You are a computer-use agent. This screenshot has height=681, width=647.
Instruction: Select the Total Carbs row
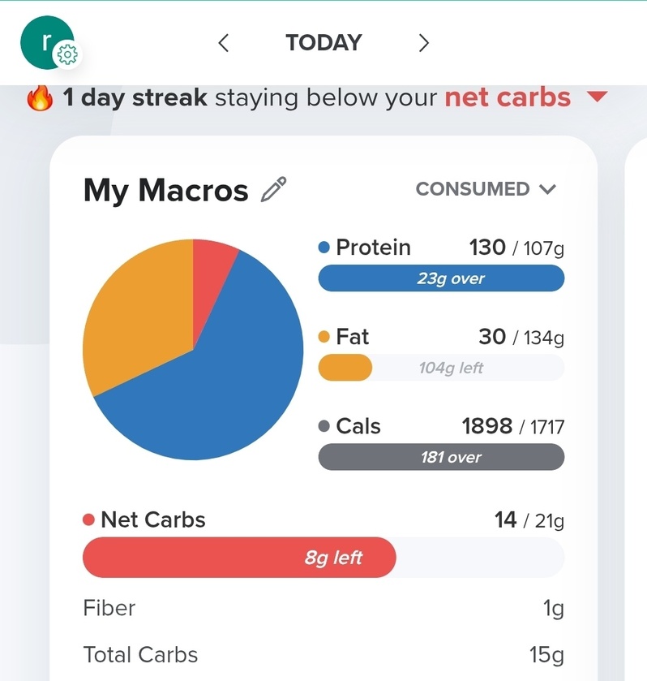click(x=323, y=655)
